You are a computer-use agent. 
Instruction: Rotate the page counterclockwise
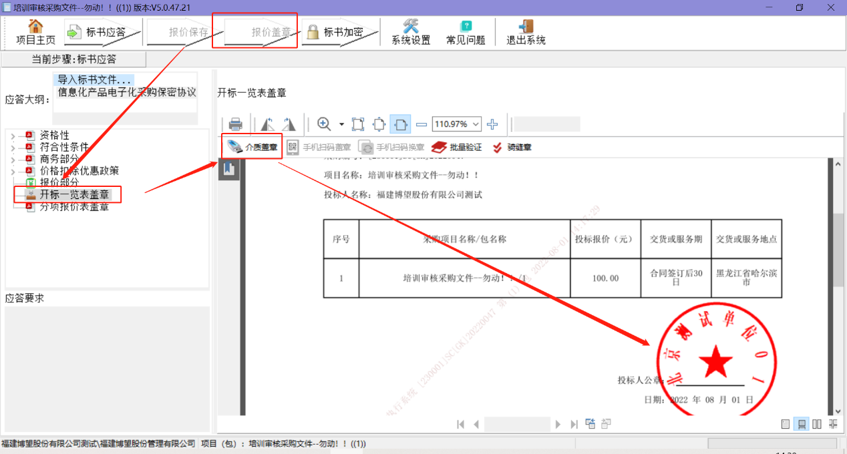pos(267,124)
